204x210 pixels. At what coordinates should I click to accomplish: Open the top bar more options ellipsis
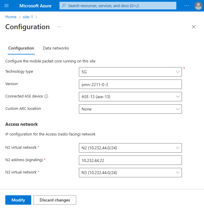(x=186, y=6)
